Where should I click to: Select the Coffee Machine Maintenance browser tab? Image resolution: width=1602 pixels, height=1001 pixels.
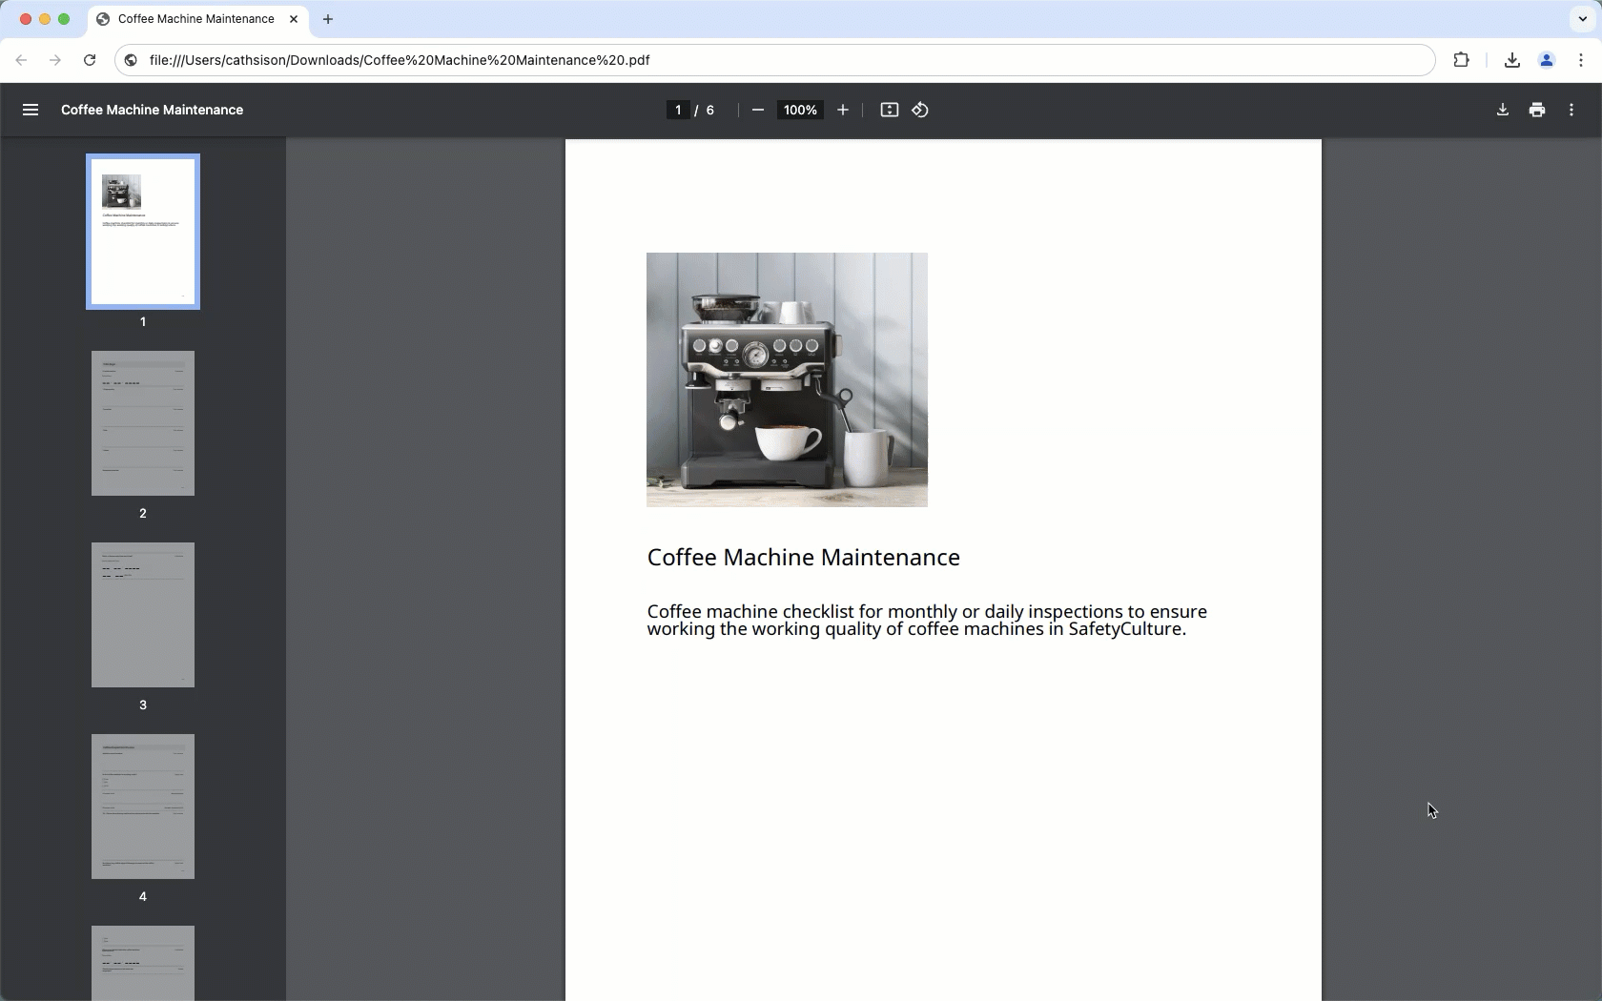point(197,19)
